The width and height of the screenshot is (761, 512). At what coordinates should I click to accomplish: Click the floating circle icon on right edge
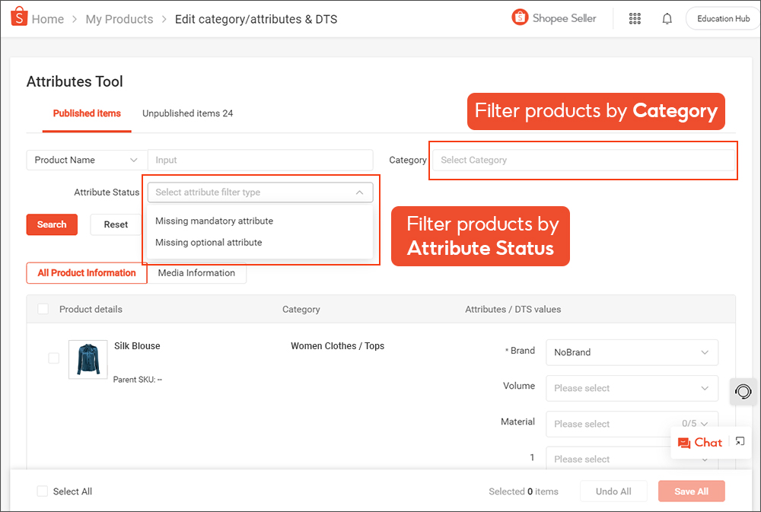743,391
